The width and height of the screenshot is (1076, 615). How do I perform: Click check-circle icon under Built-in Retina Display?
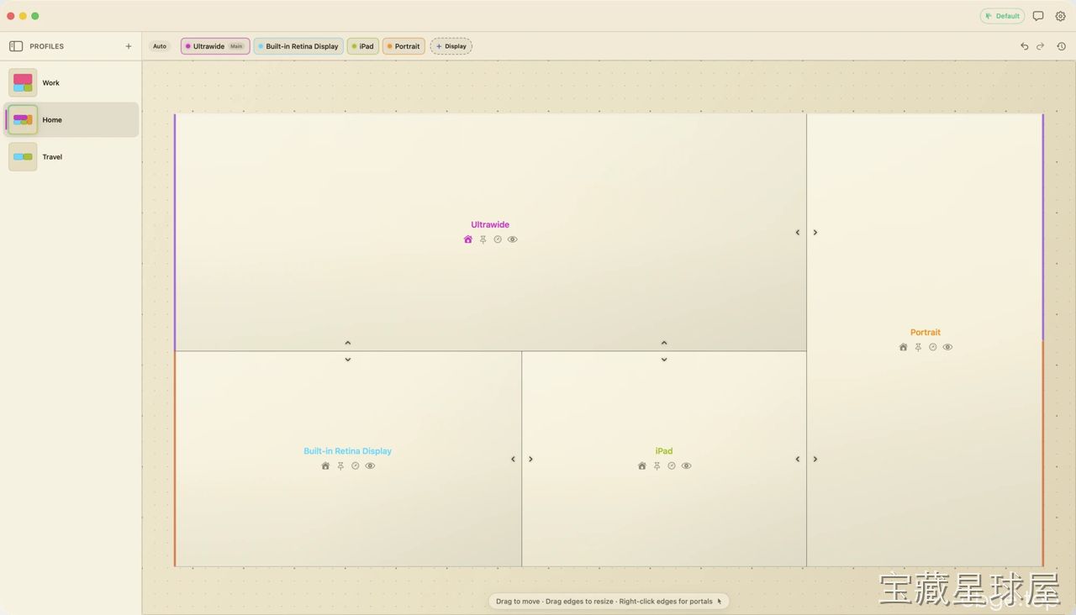point(355,465)
